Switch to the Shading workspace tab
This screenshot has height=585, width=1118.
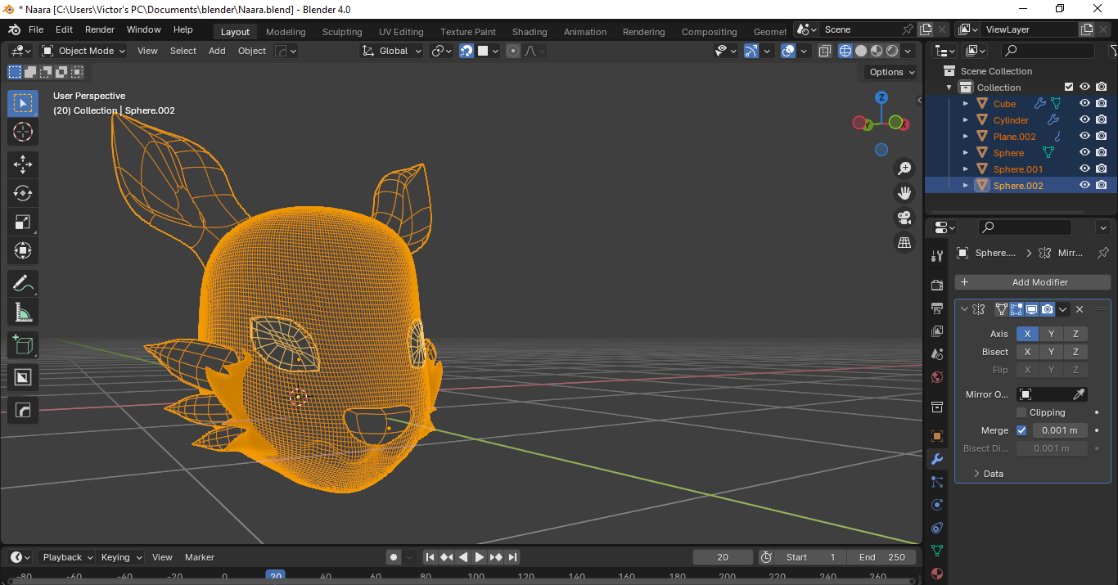530,32
